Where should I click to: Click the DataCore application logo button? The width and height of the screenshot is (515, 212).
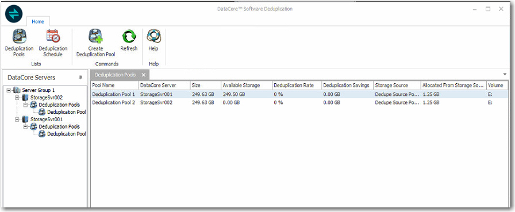point(14,14)
